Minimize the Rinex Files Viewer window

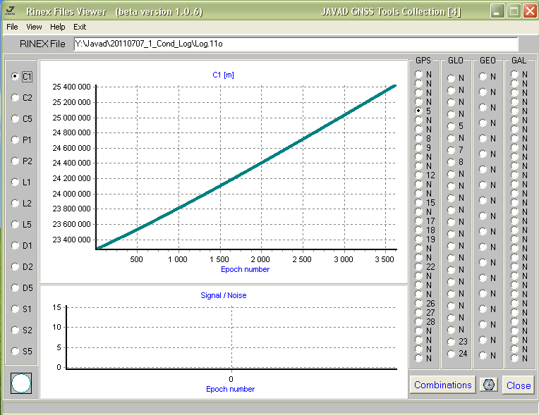point(498,11)
